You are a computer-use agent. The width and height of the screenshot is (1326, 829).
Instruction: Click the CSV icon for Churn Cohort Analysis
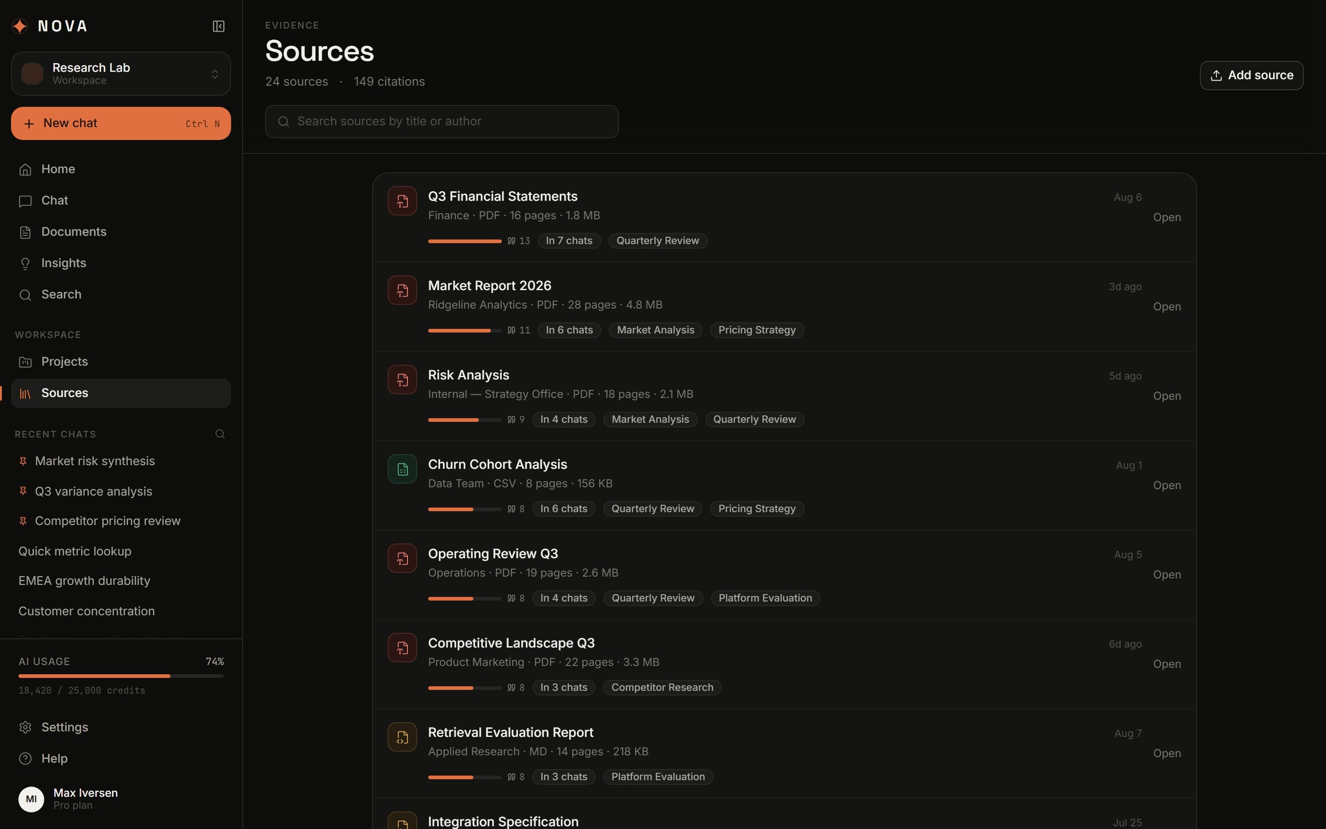pyautogui.click(x=402, y=469)
